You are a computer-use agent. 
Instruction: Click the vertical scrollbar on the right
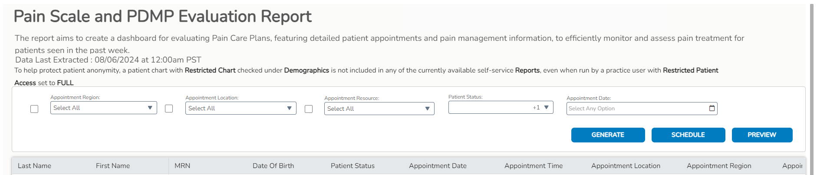[x=811, y=87]
